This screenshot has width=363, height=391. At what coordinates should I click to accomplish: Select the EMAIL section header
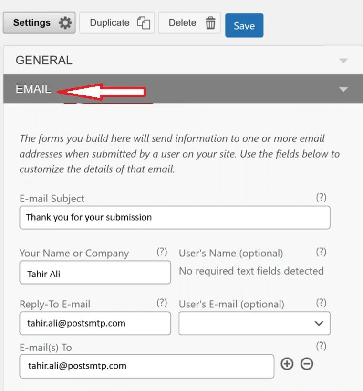[x=33, y=89]
